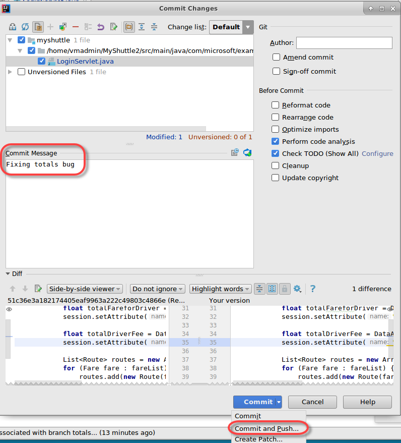Viewport: 401px width, 443px height.
Task: Select the LoginServlet.java file name
Action: tap(85, 62)
